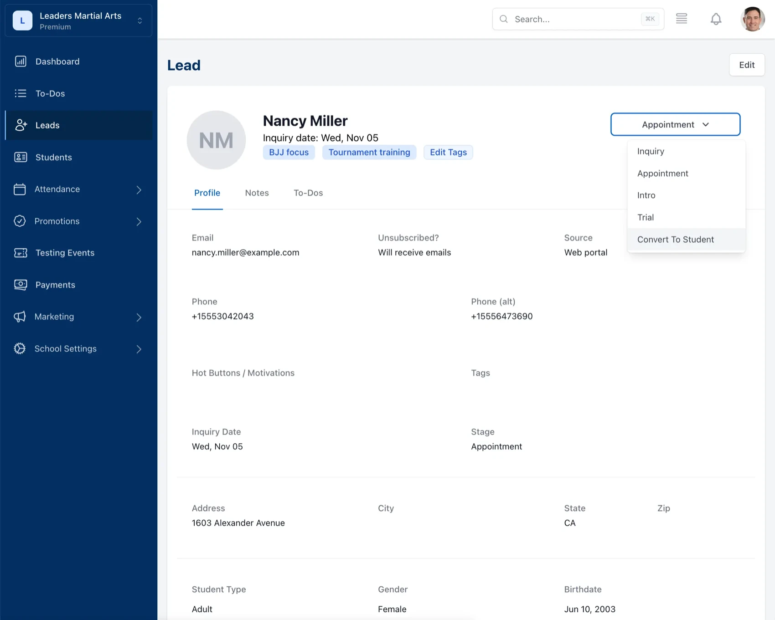Expand the Attendance submenu chevron
775x620 pixels.
pos(139,190)
